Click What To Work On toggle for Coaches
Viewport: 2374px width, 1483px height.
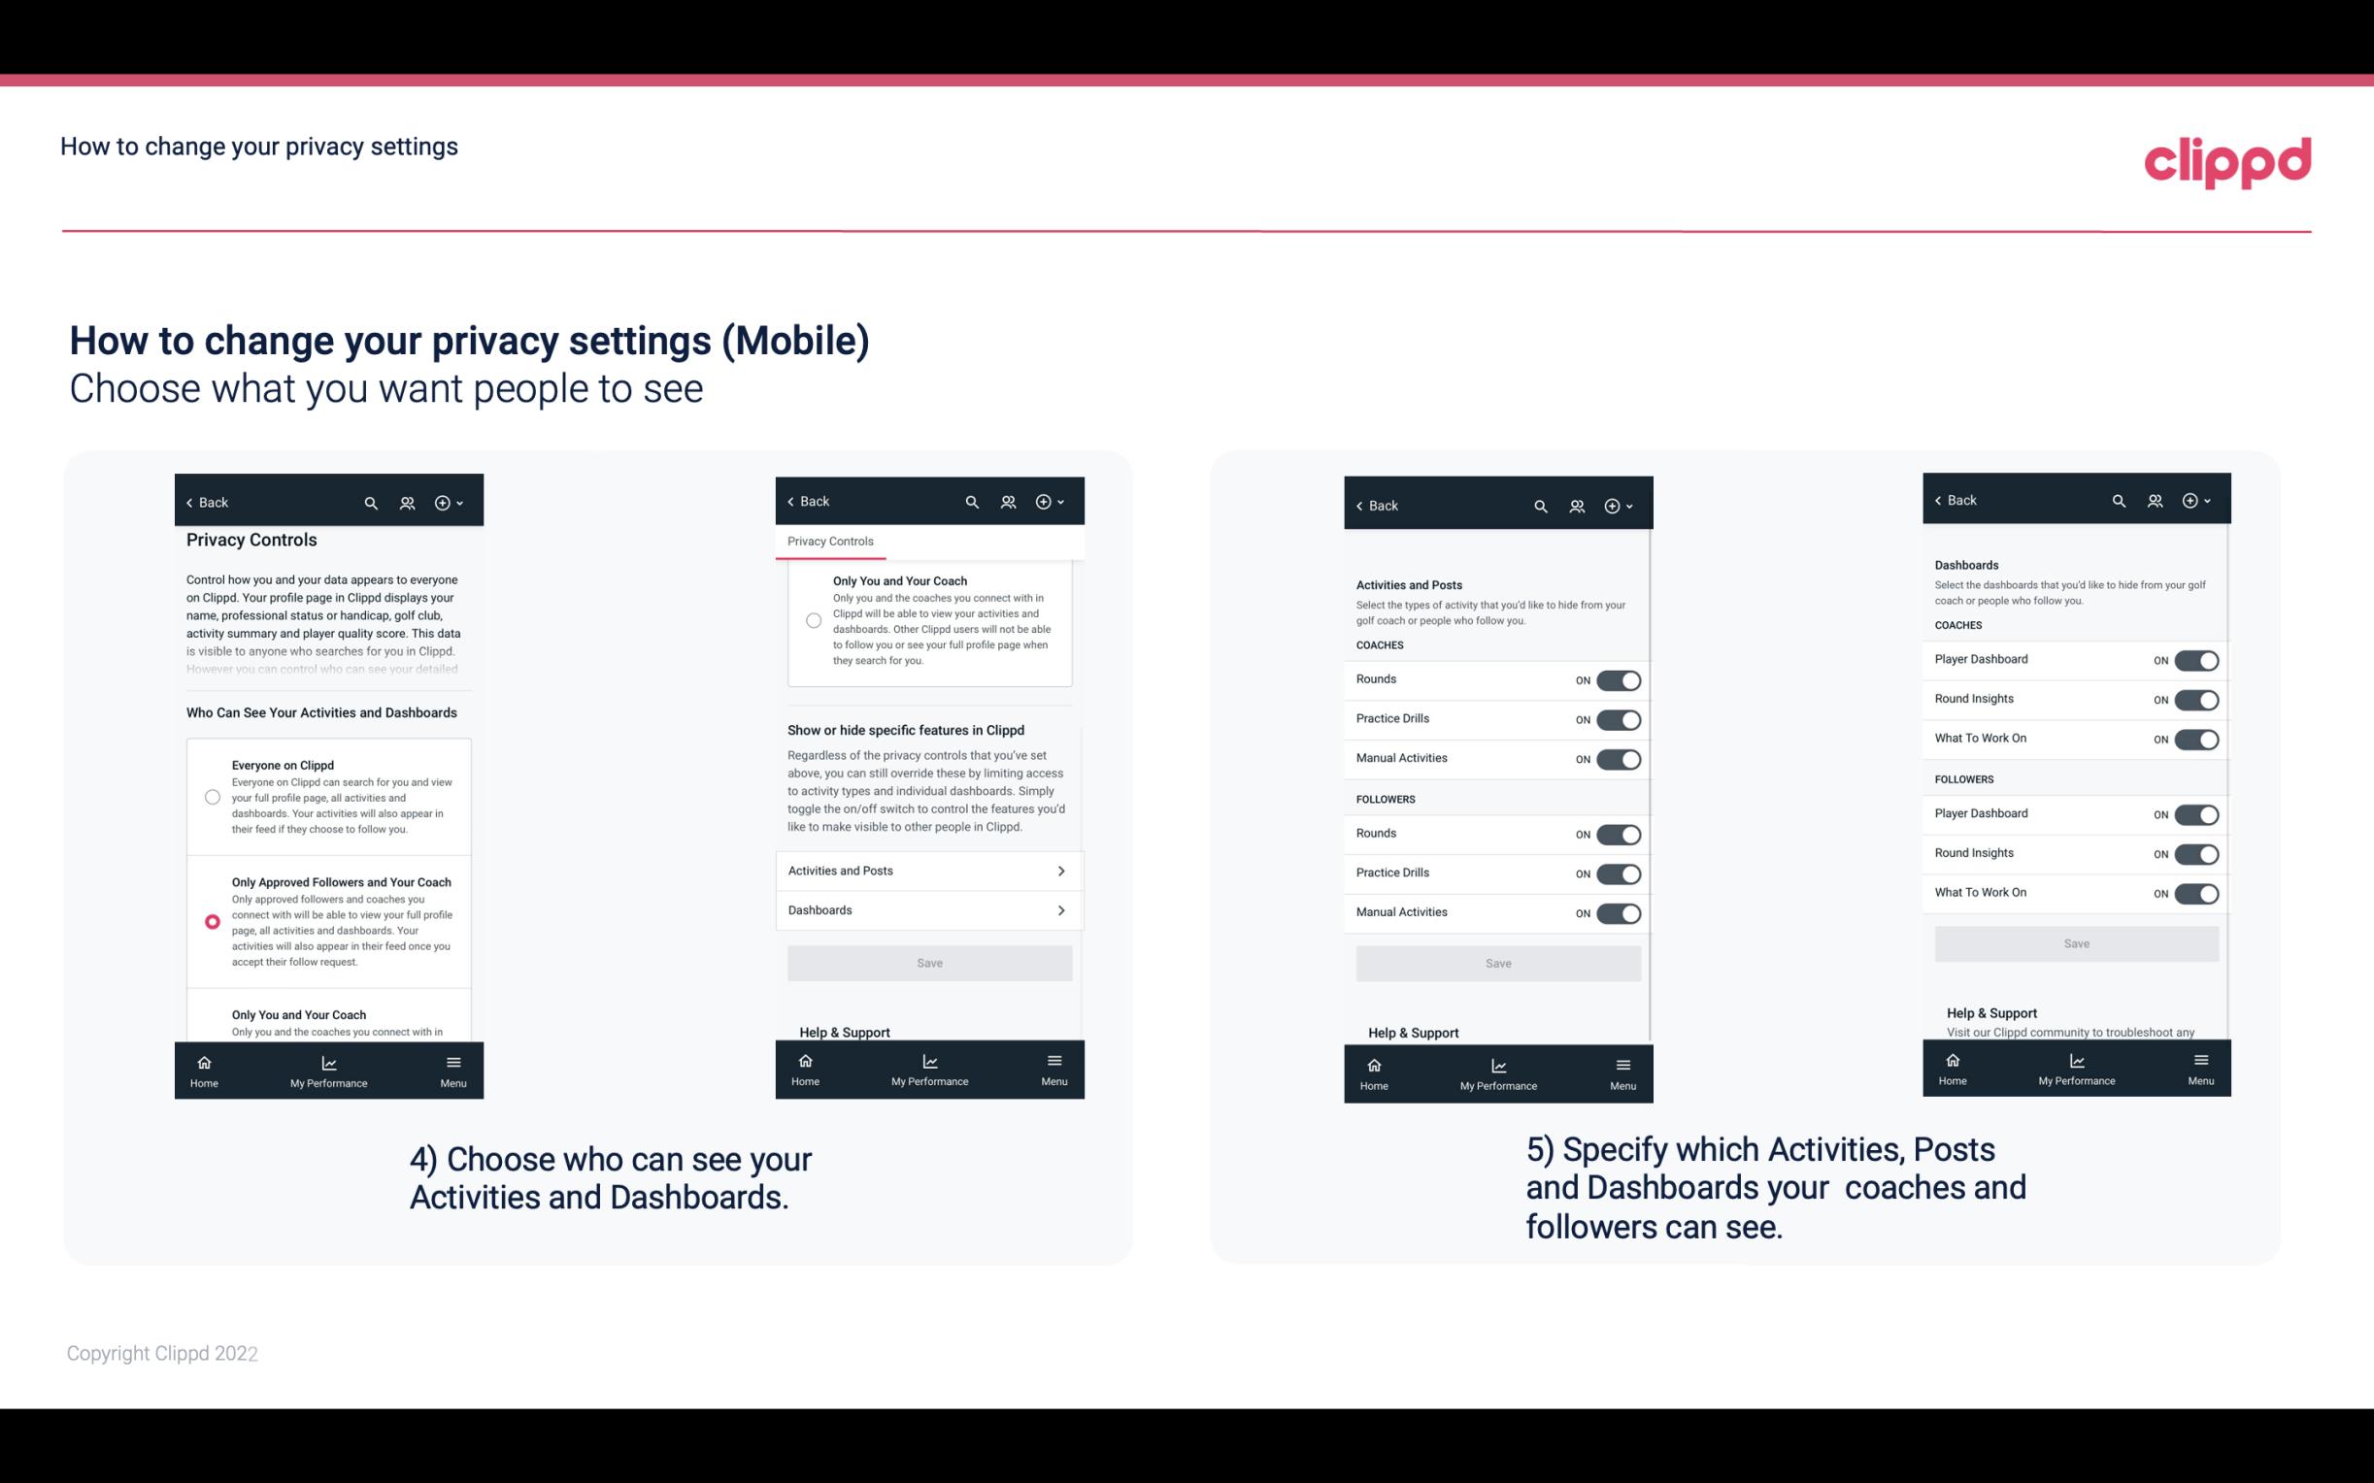tap(2194, 738)
